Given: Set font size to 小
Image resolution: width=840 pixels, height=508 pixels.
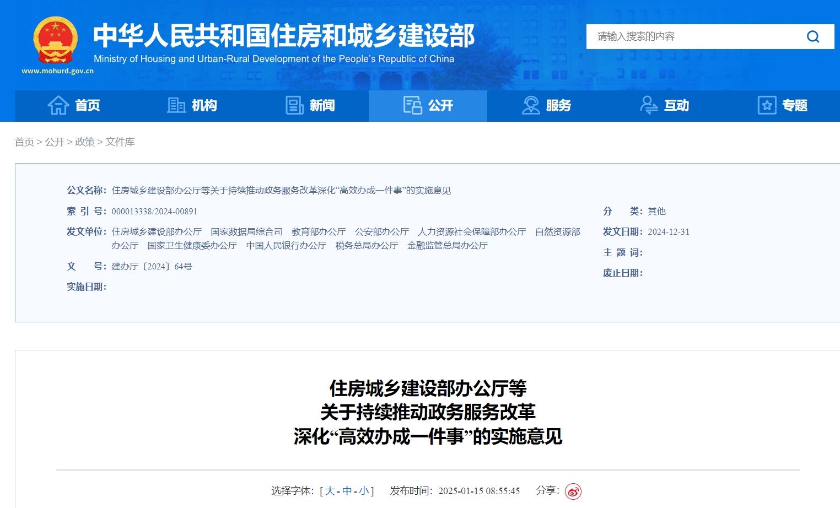Looking at the screenshot, I should click(363, 490).
